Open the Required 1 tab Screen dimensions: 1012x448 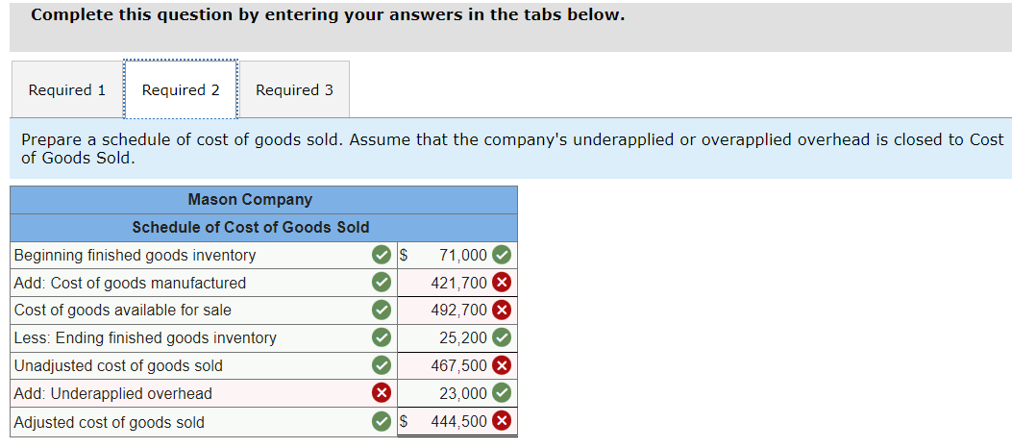click(x=67, y=89)
